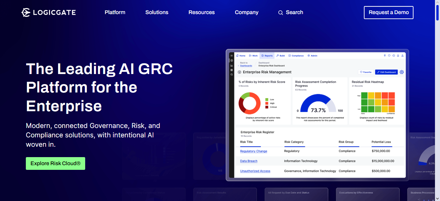Click the notifications bell icon

[398, 56]
